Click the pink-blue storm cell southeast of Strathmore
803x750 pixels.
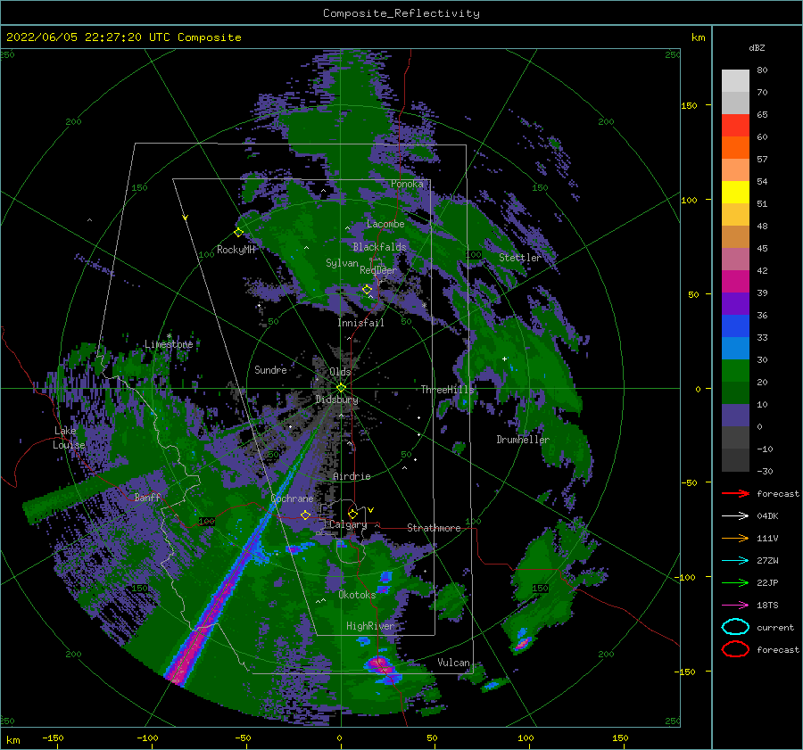522,642
